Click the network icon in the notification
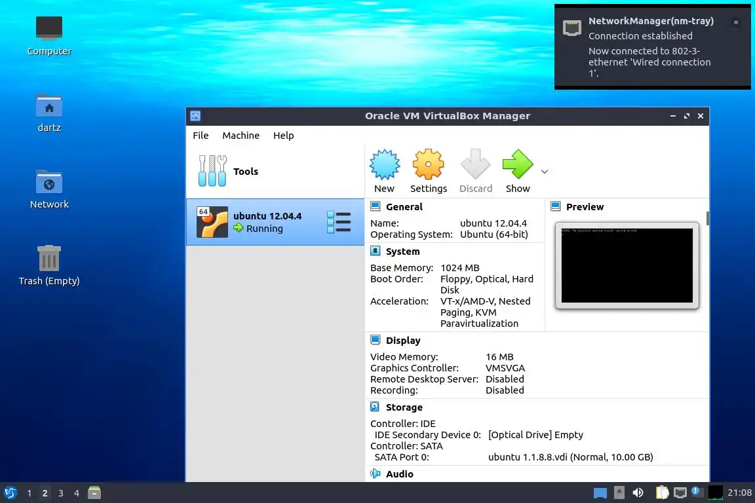This screenshot has width=755, height=503. coord(572,28)
